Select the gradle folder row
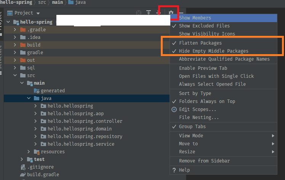Screen dimensions: 285x180 tap(87, 53)
